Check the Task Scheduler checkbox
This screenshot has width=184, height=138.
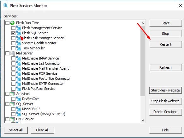[13, 48]
